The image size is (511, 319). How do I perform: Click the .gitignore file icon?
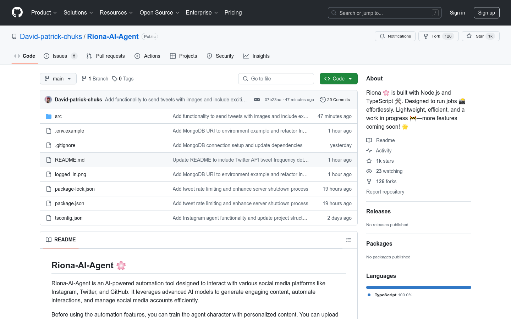49,145
